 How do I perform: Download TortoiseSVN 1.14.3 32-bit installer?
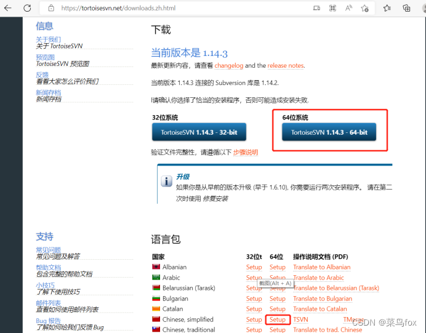(199, 132)
